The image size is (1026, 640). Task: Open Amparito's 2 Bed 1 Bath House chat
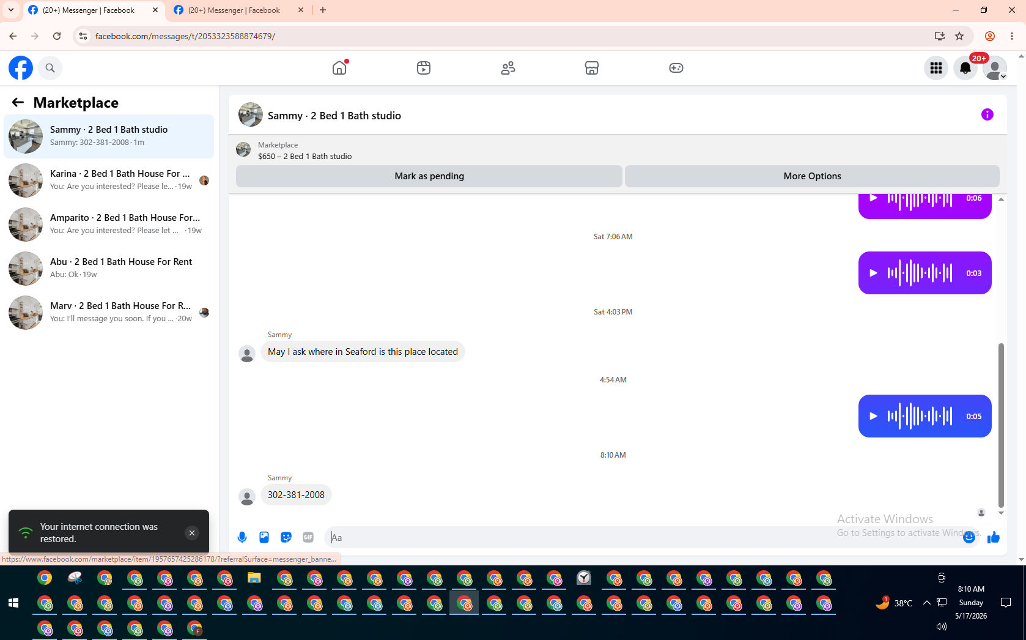[x=109, y=225]
